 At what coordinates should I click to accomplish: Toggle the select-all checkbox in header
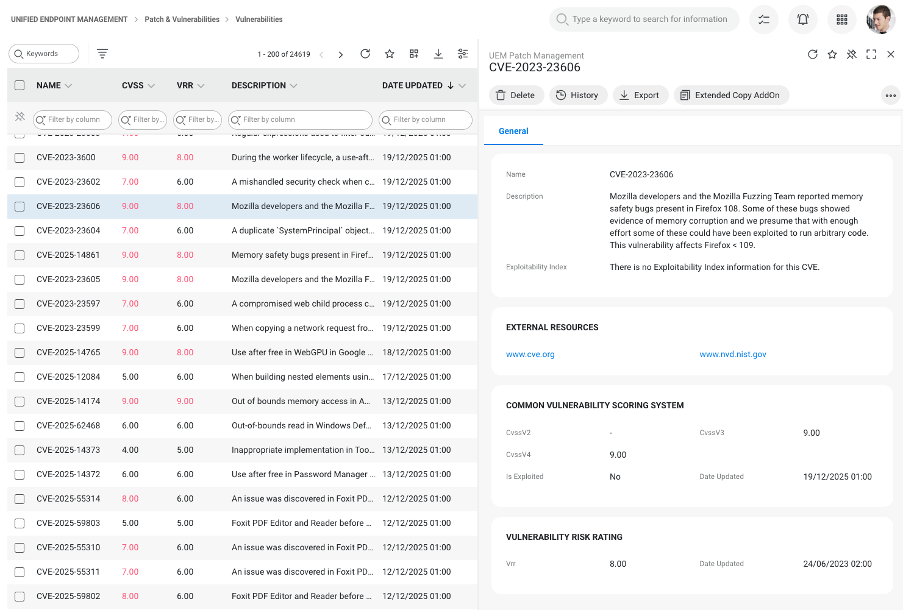click(x=20, y=85)
